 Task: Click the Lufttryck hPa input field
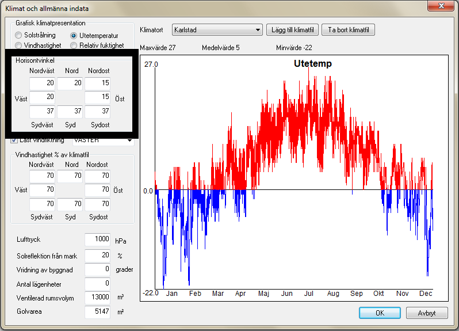[x=97, y=239]
